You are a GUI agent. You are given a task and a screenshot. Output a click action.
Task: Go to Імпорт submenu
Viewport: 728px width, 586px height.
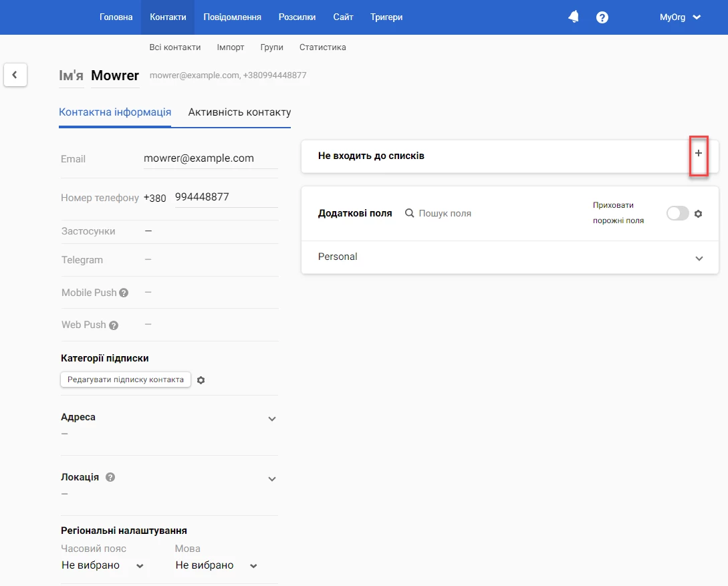point(230,47)
